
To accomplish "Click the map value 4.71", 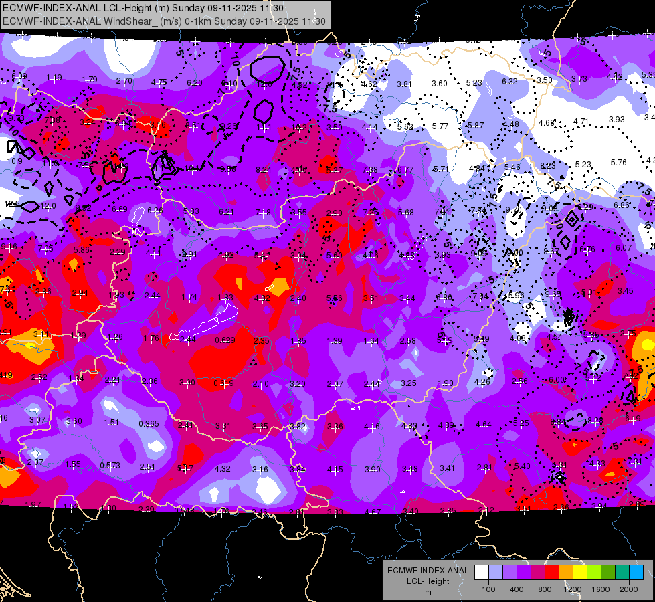I will pos(581,122).
